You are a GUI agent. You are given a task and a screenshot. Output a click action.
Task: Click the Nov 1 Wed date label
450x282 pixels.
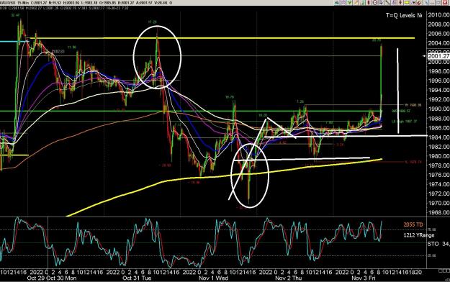(x=214, y=278)
